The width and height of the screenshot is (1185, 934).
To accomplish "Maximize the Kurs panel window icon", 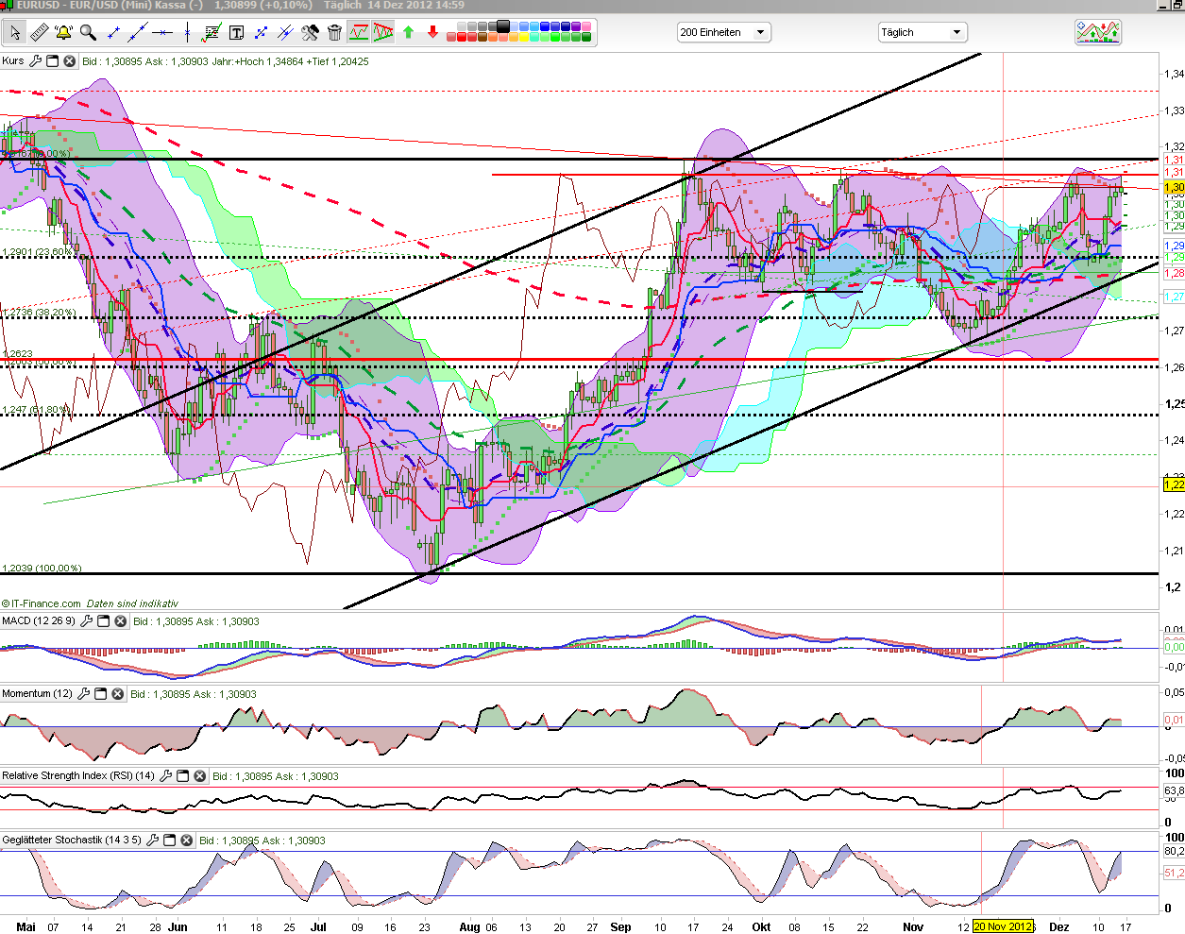I will pyautogui.click(x=53, y=61).
